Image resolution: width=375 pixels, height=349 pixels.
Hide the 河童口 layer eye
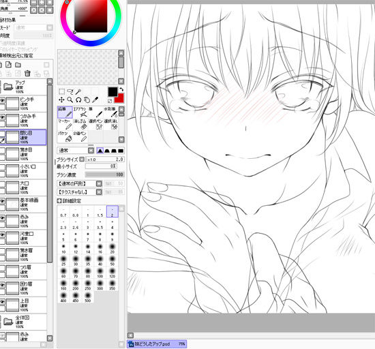[x=2, y=234]
